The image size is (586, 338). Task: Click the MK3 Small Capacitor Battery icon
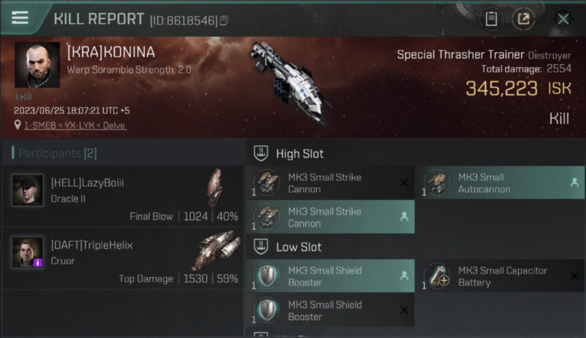click(x=437, y=275)
